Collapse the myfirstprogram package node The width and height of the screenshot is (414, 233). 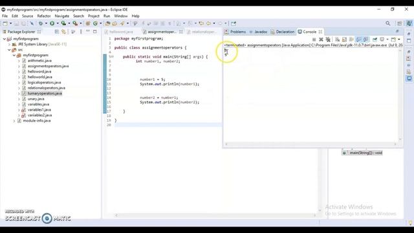(14, 55)
